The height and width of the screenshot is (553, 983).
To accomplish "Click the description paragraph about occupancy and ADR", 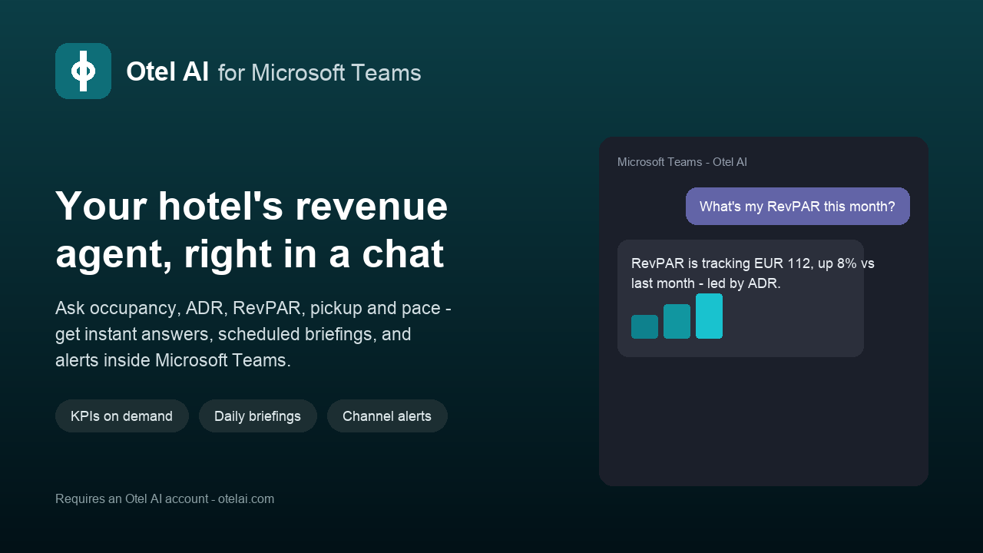I will click(x=253, y=334).
